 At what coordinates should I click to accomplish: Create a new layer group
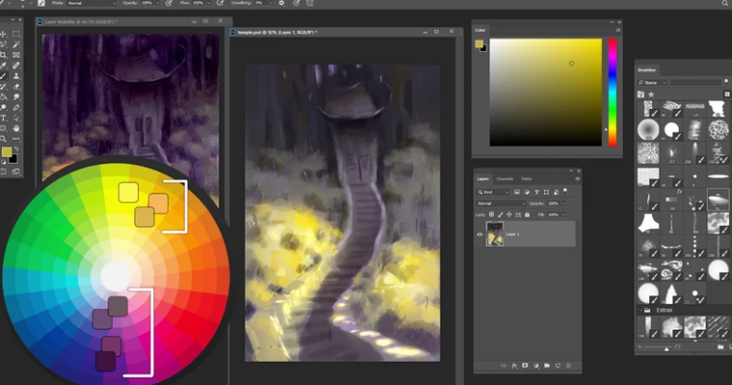[x=547, y=366]
